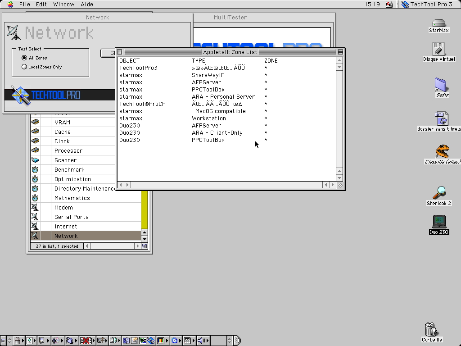Image resolution: width=461 pixels, height=346 pixels.
Task: Select the Mathematics test row
Action: point(86,198)
